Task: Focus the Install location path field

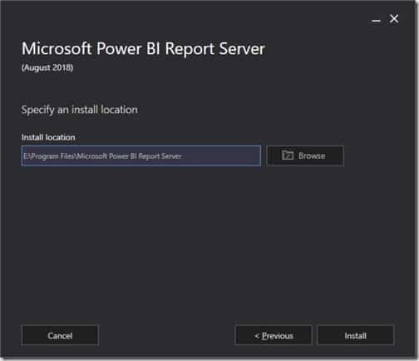Action: coord(141,156)
